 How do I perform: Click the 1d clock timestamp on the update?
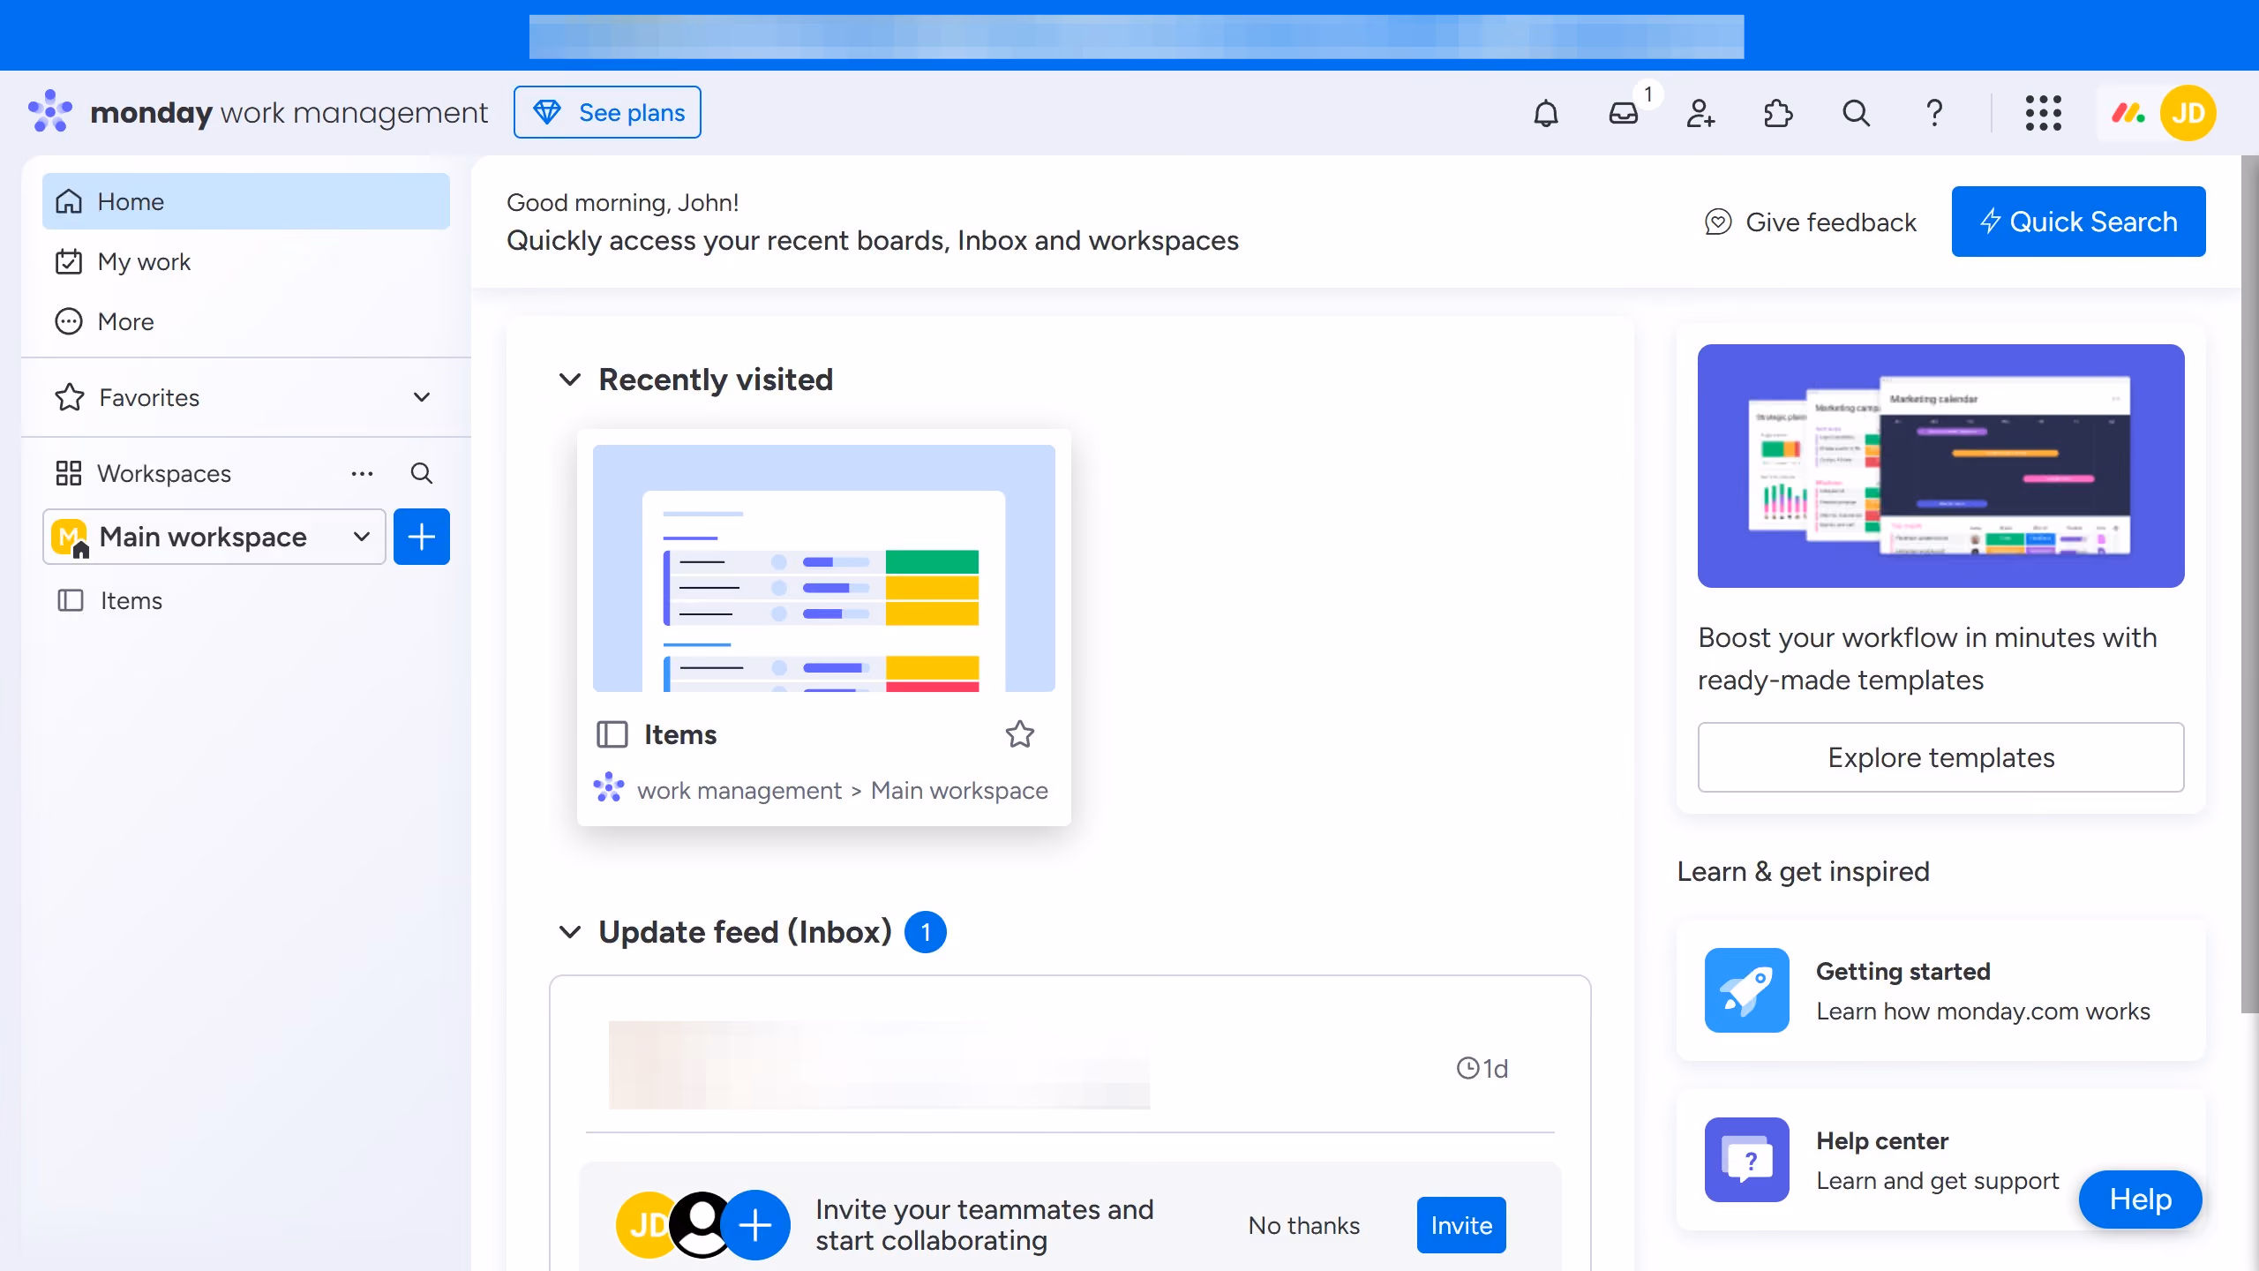(x=1482, y=1069)
